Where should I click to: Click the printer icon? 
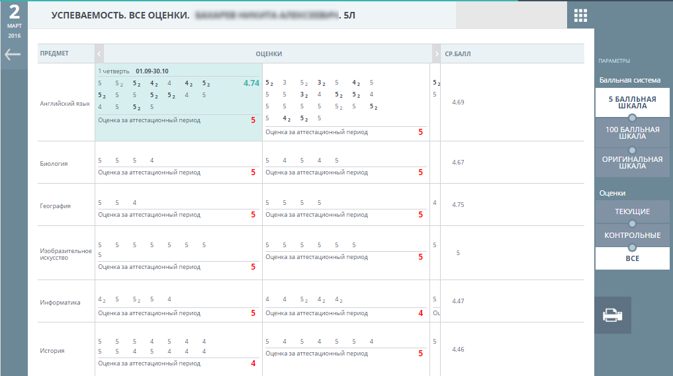coord(612,315)
